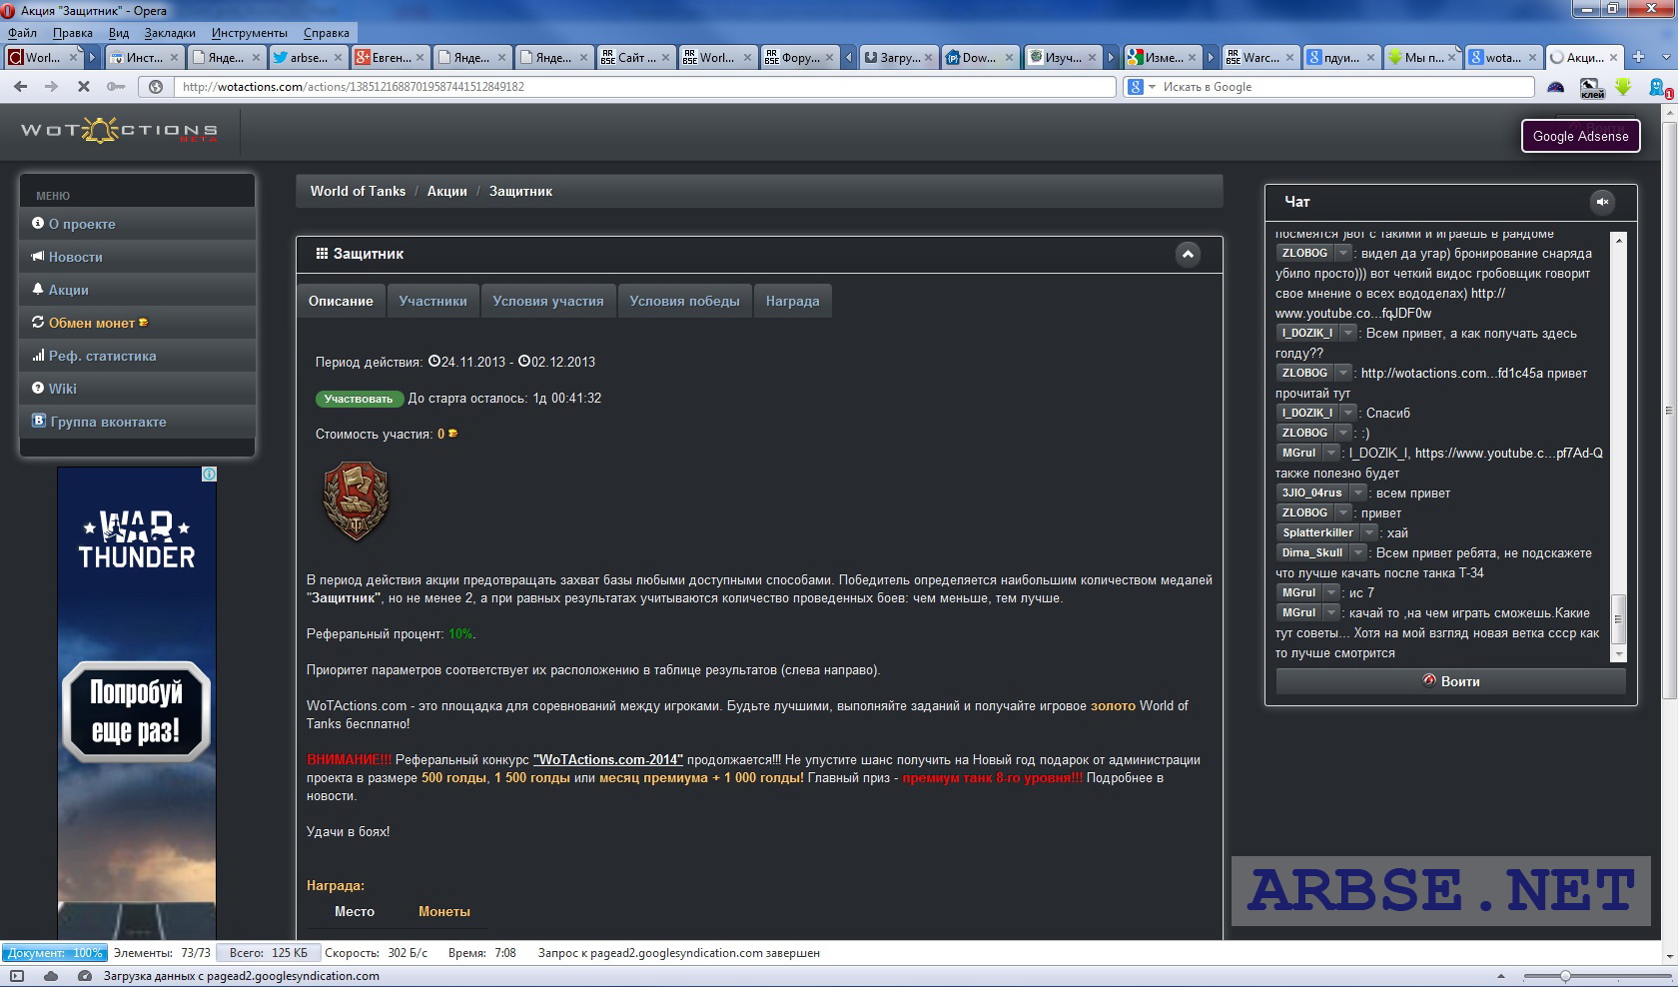Select the Описание tab

(x=341, y=301)
